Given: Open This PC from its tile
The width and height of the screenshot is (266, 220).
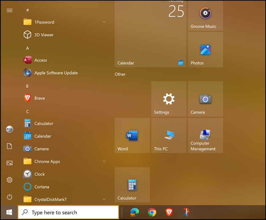Looking at the screenshot, I should [x=169, y=135].
